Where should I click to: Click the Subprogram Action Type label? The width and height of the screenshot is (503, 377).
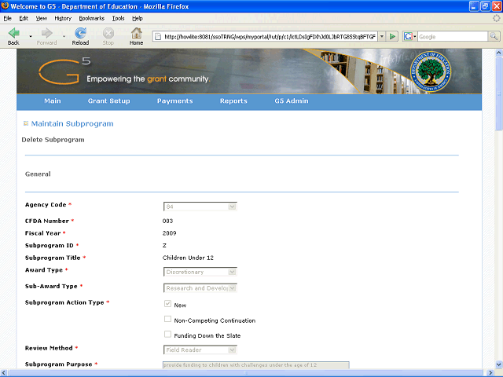click(x=64, y=302)
